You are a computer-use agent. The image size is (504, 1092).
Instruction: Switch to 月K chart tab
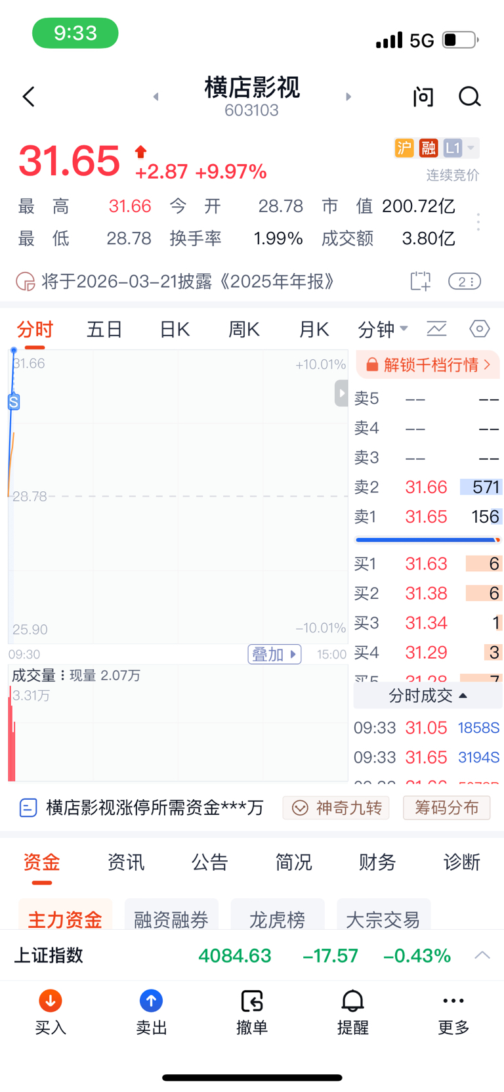point(314,330)
